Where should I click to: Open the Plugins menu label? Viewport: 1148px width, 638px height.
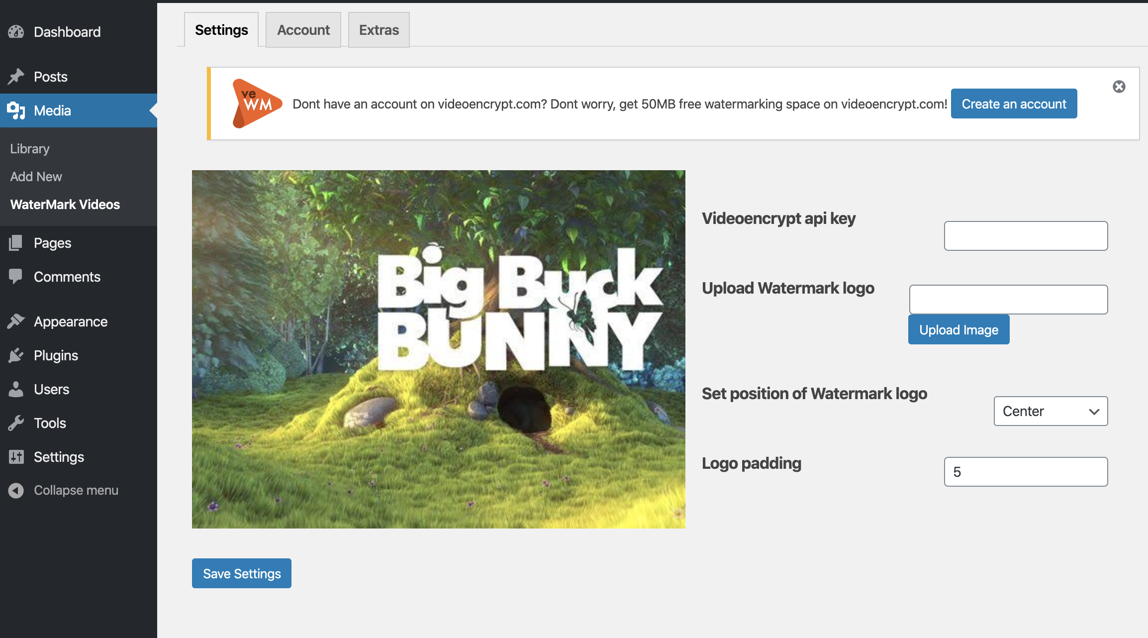[56, 355]
